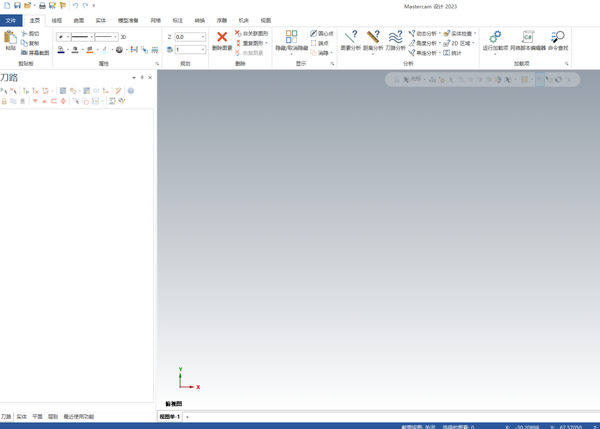Open Entity Analysis (图素分析) tool
This screenshot has height=429, width=600.
coord(350,37)
